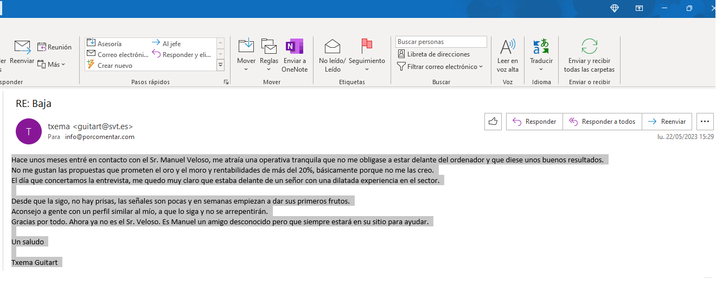
Task: Click Reenviar button in message header
Action: pos(667,122)
